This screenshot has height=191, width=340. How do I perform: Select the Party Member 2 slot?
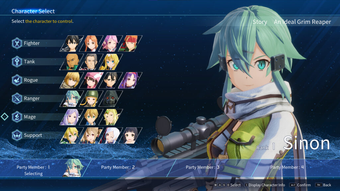(129, 168)
